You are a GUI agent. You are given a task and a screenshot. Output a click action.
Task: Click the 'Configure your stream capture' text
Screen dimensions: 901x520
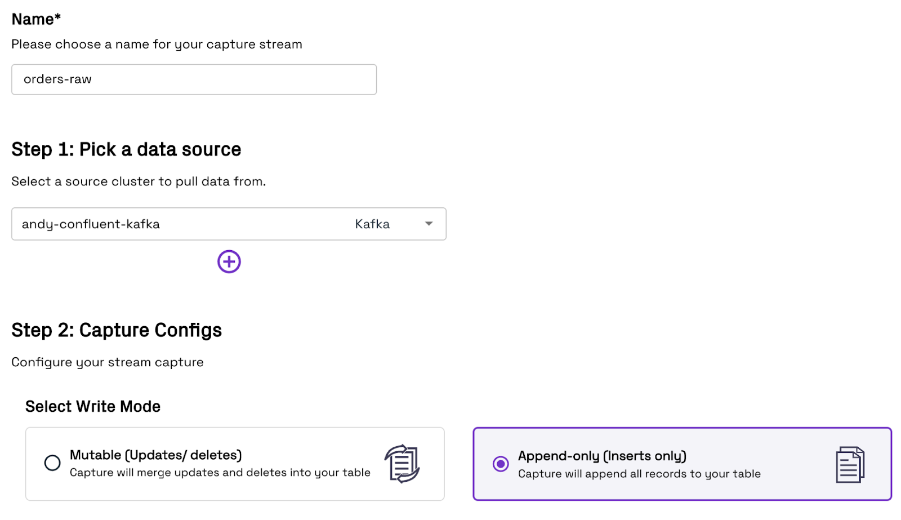[108, 362]
